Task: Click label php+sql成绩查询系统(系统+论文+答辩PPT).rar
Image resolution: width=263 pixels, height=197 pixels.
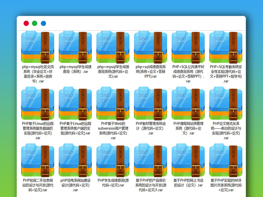Action: [151, 72]
